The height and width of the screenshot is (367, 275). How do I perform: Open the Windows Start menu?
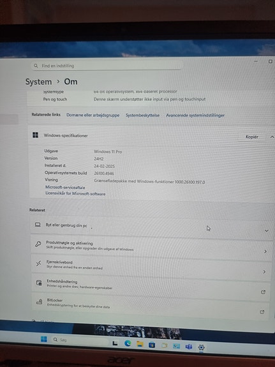[x=44, y=339]
